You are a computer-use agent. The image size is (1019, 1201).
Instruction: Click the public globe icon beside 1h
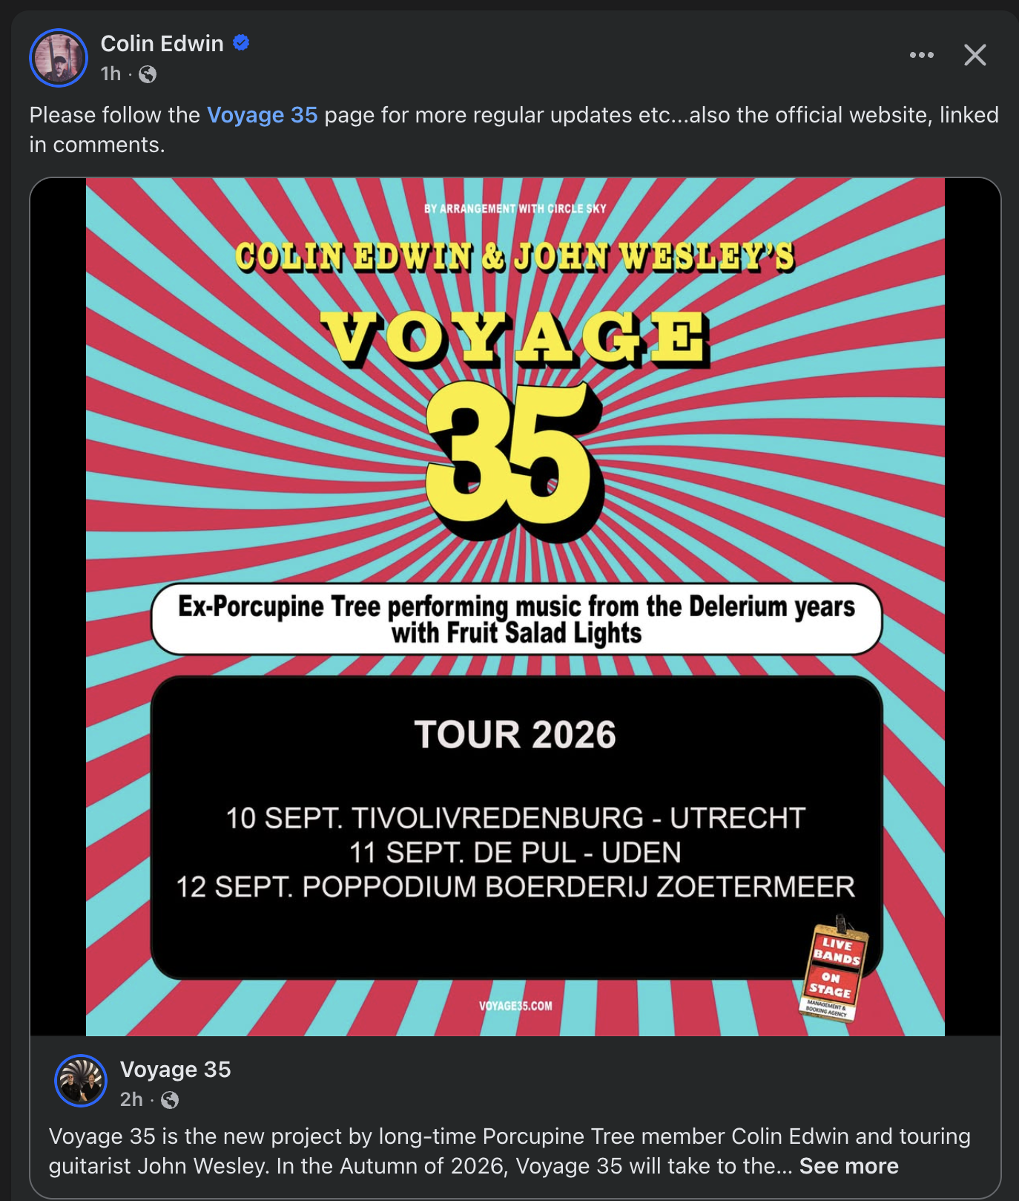click(x=148, y=74)
